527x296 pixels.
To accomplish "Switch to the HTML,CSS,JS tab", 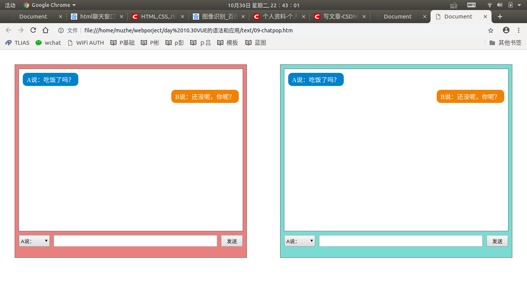I will (x=159, y=17).
